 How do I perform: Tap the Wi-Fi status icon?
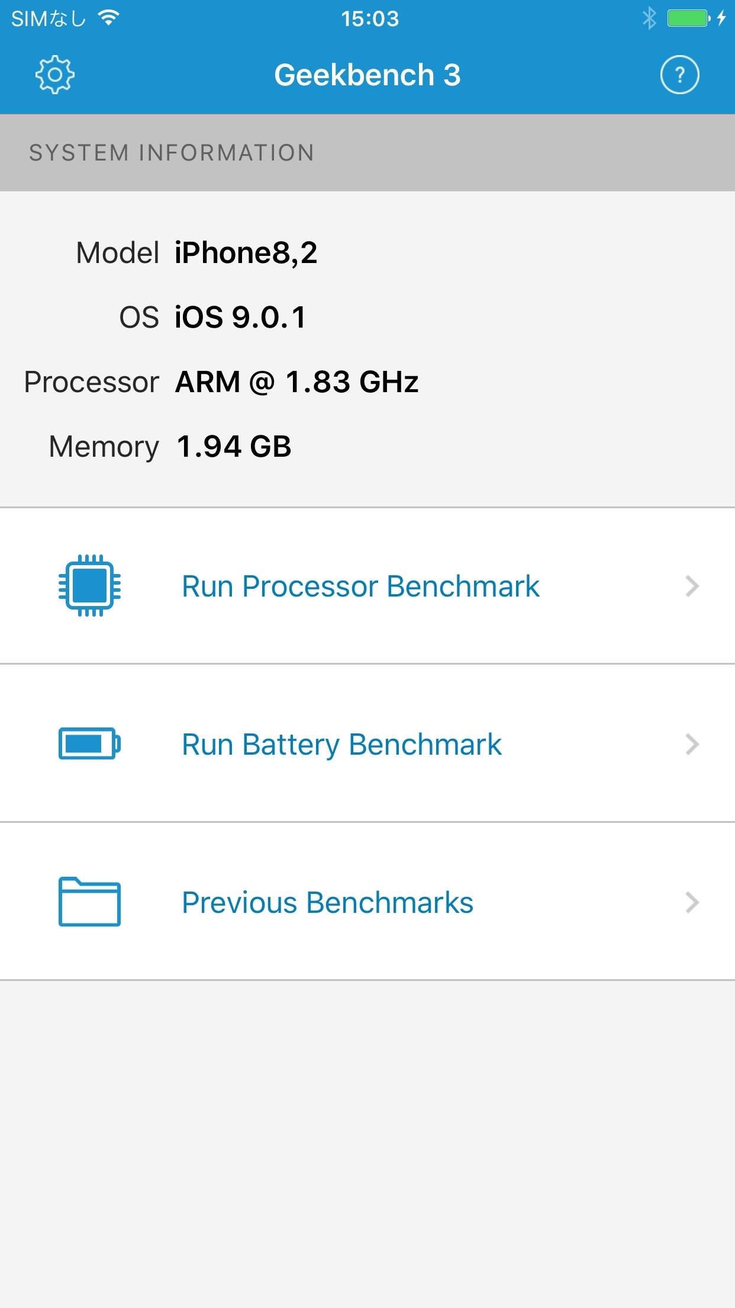point(109,18)
